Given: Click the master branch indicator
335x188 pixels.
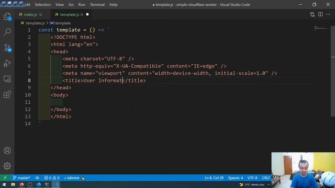Looking at the screenshot, I should 21,178.
